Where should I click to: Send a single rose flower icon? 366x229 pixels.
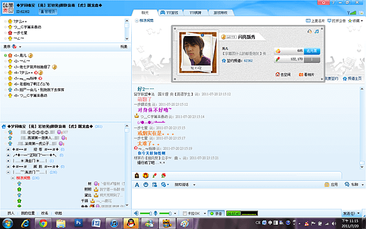click(154, 175)
